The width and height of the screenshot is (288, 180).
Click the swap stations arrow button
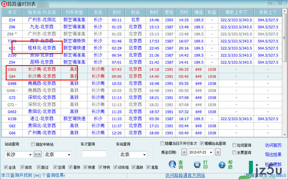(x=38, y=154)
